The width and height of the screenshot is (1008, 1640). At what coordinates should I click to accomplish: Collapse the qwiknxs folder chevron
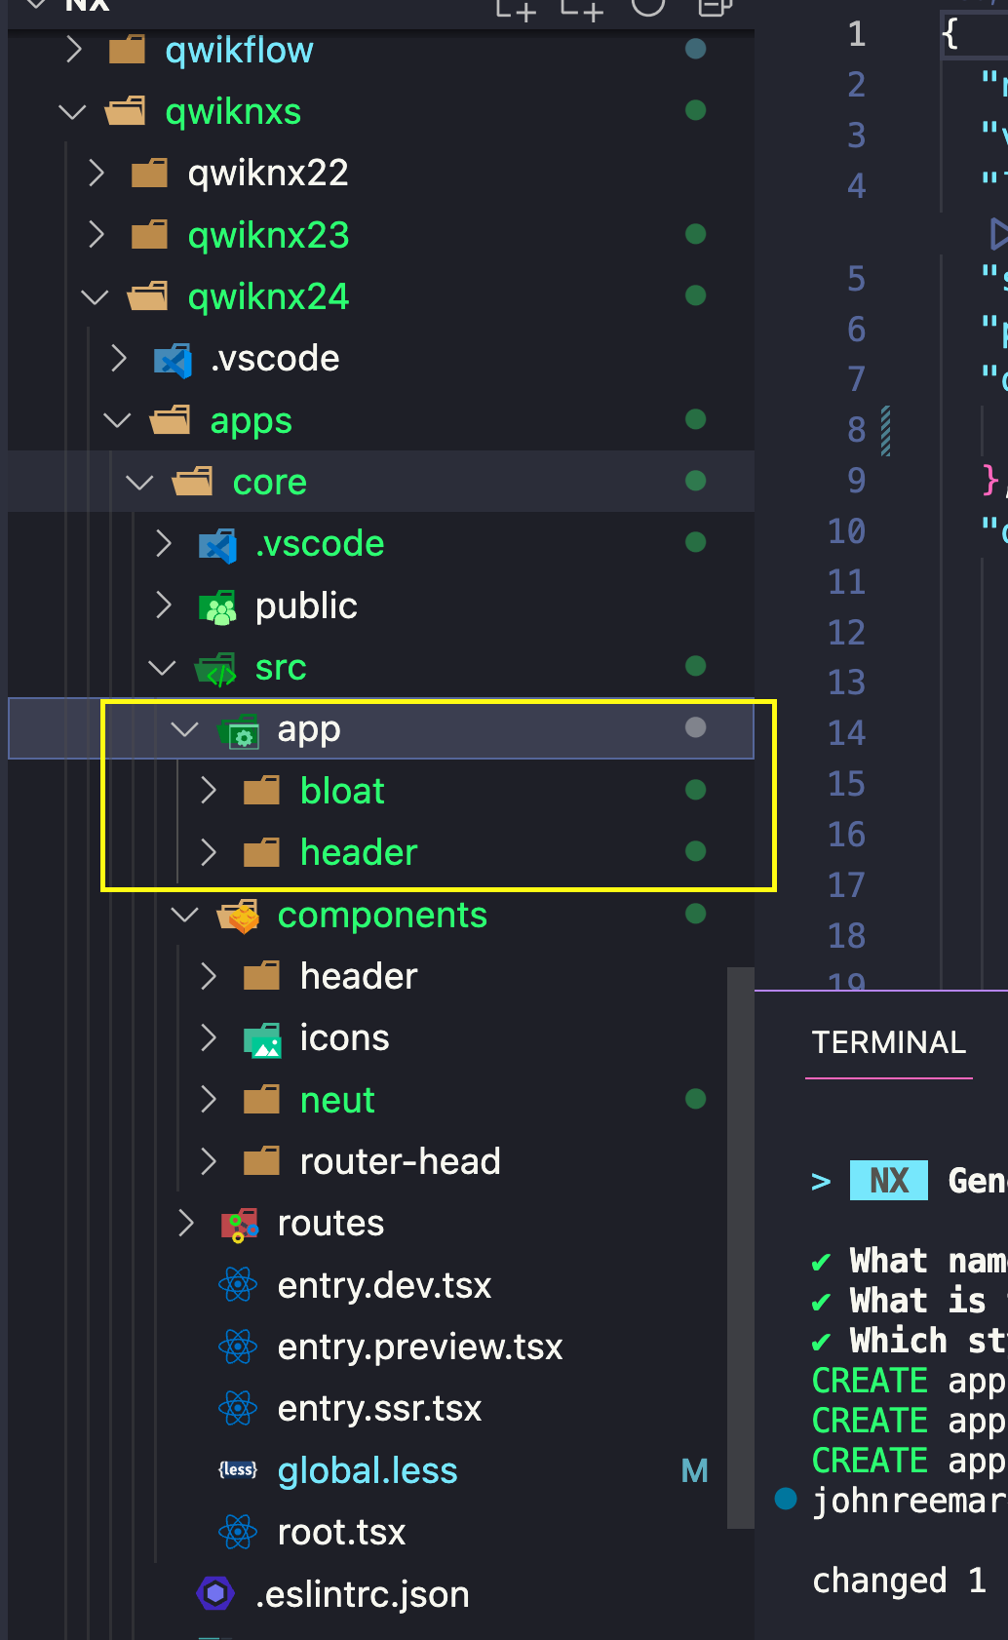pos(72,112)
